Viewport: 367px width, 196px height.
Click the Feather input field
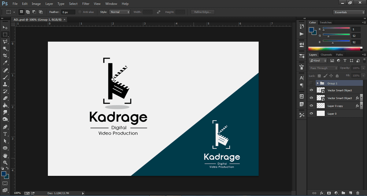tap(68, 12)
